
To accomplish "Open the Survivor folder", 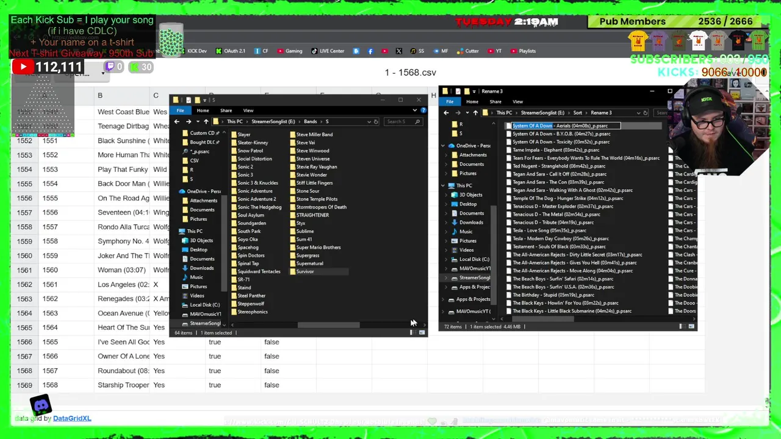I will click(305, 271).
